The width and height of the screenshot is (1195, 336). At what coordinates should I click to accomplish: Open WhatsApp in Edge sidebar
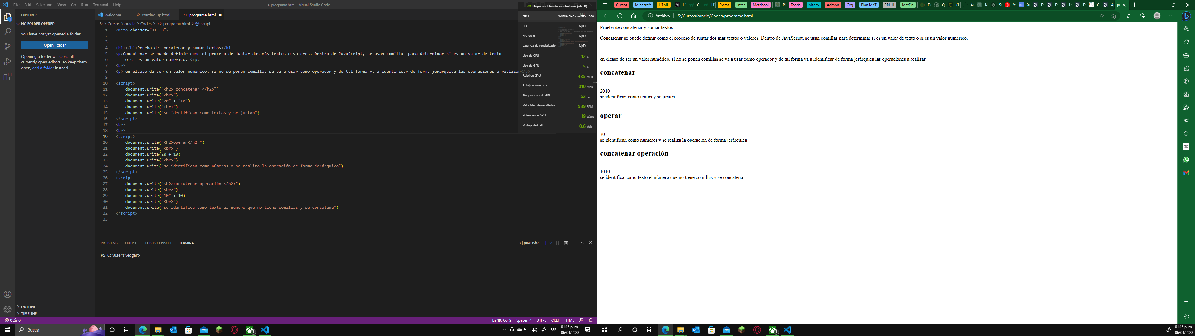click(1186, 160)
